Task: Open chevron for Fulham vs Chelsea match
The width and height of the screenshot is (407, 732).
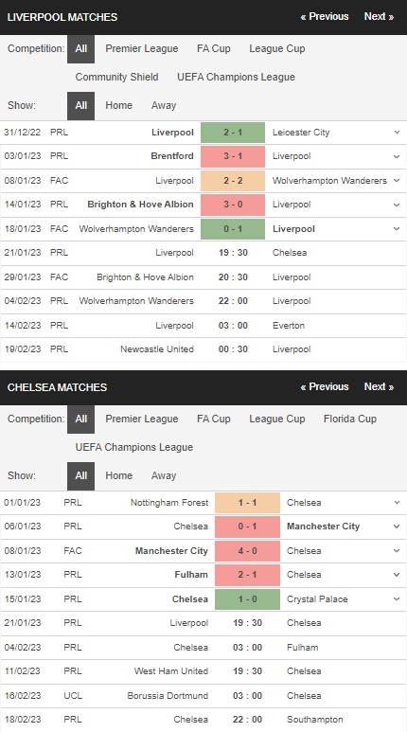Action: pos(397,575)
